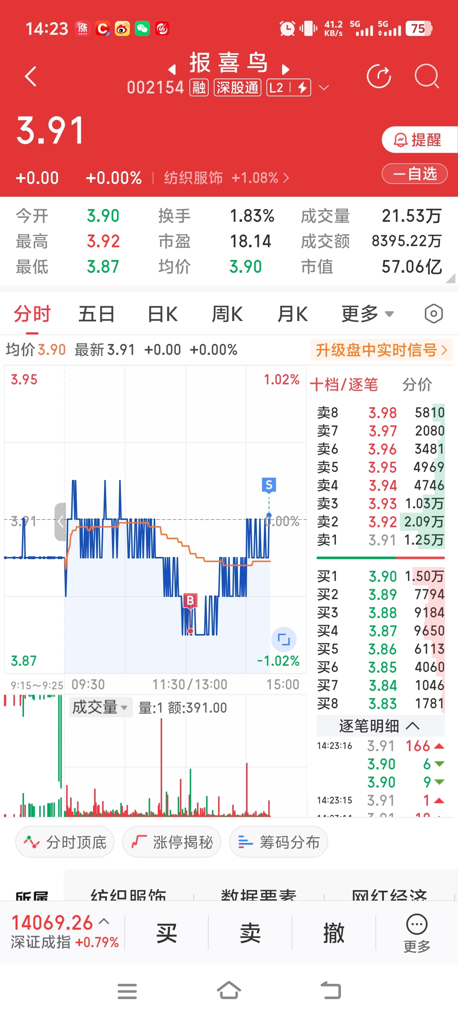The image size is (458, 1018).
Task: Tap the L2 lightning badge
Action: 289,87
